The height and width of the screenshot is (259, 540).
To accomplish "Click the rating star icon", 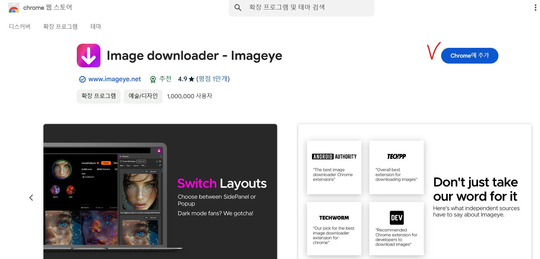I will coord(191,79).
